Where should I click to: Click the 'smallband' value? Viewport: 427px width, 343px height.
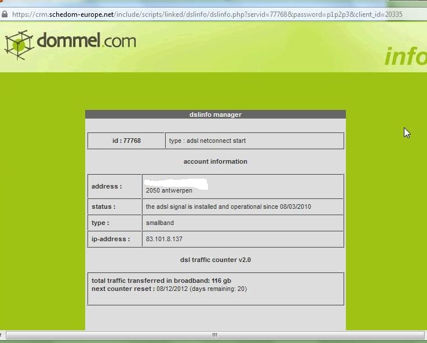160,223
